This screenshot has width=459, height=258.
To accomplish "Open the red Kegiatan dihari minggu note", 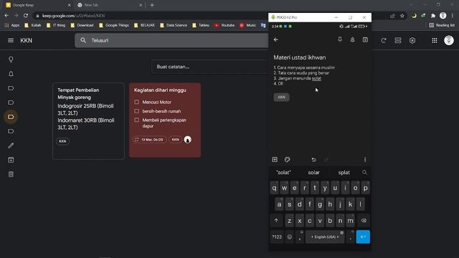I will click(x=165, y=120).
